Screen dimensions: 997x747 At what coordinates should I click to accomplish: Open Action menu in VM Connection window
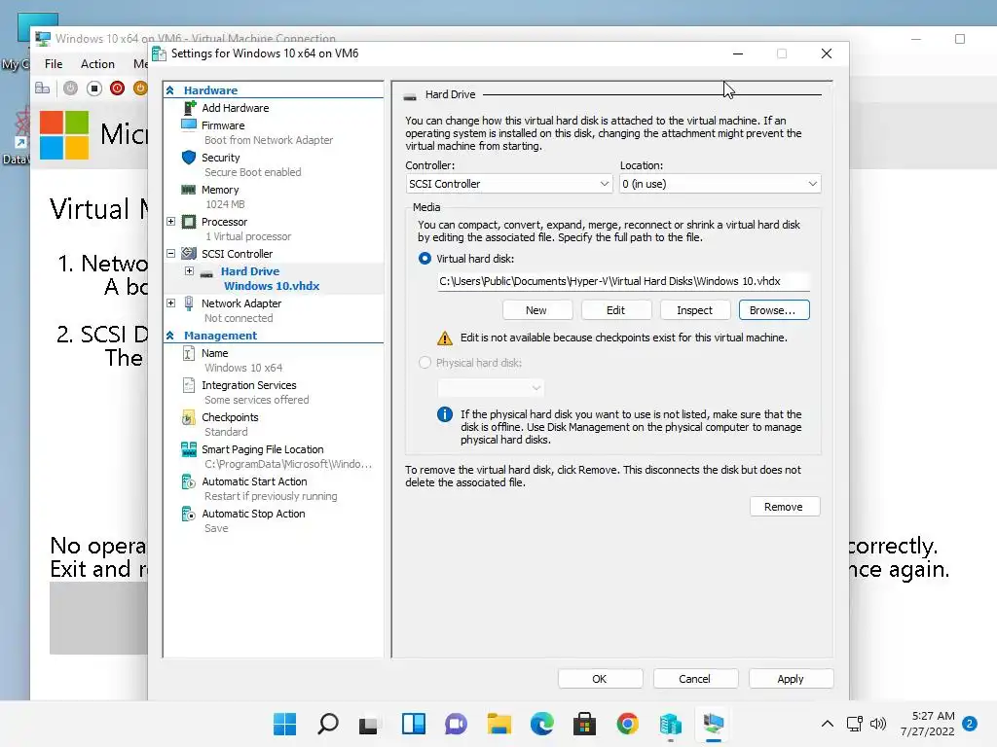97,63
